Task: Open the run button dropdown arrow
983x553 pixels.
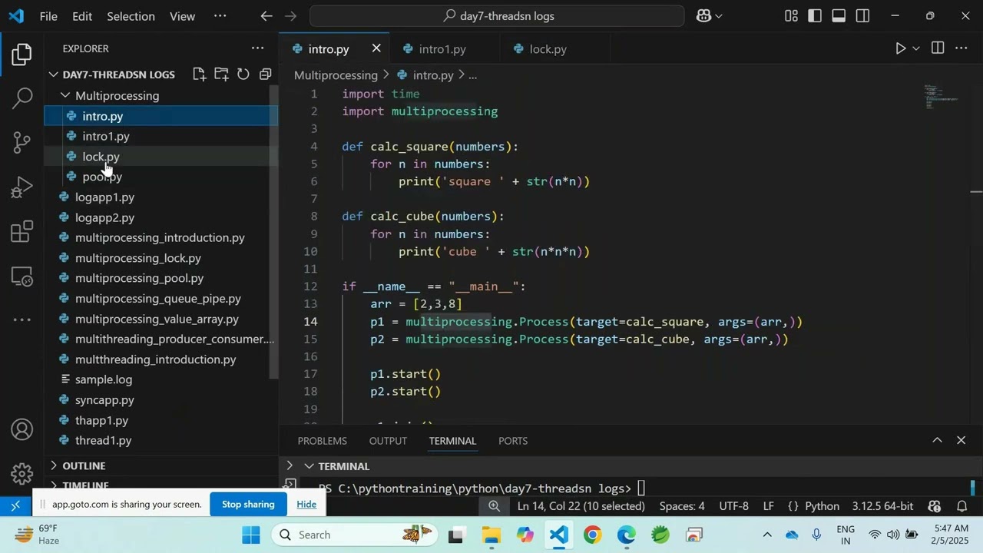Action: pos(916,48)
